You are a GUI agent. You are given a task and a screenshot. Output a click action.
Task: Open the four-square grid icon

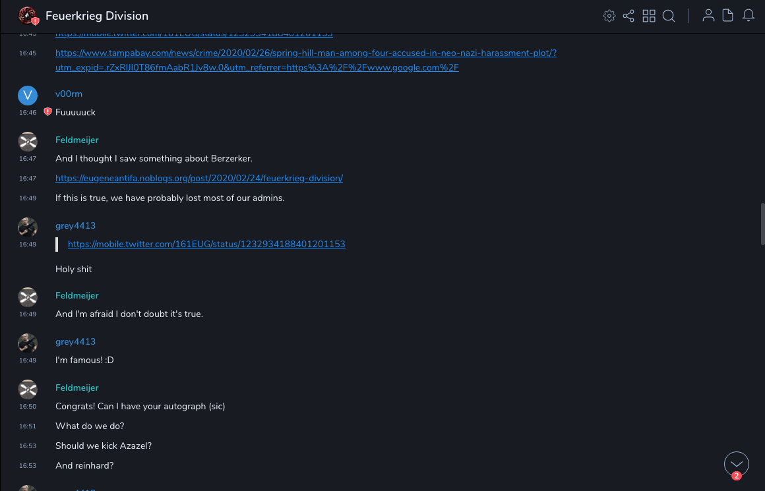pos(649,16)
